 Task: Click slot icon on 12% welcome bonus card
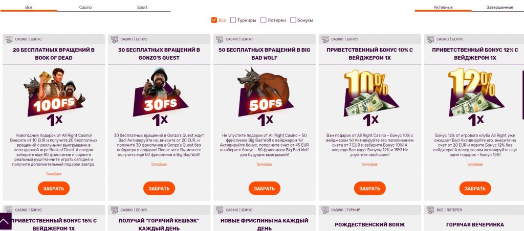tap(430, 39)
